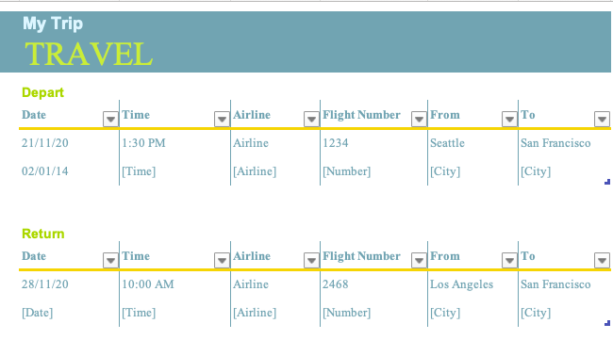The image size is (613, 340).
Task: Select the Return table resize handle corner
Action: (607, 323)
